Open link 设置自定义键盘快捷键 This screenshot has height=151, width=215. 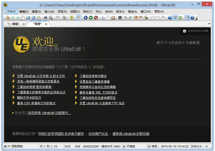[95, 81]
